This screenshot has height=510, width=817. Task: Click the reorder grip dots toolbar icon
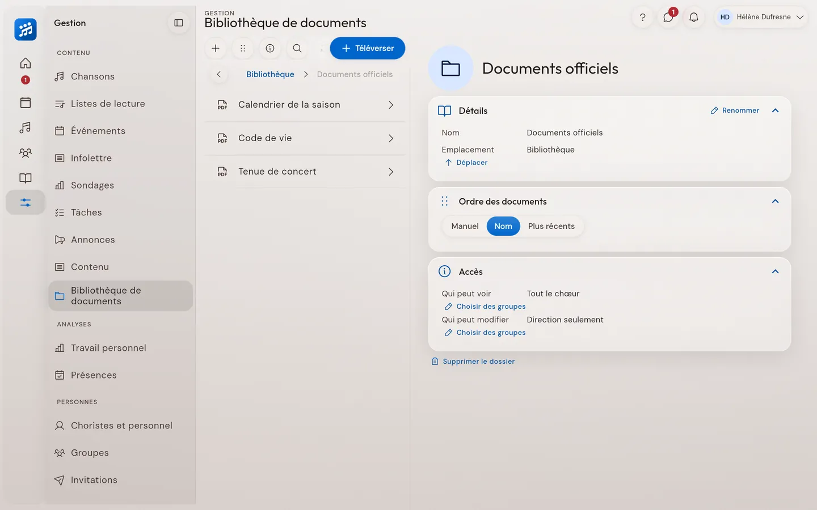243,48
